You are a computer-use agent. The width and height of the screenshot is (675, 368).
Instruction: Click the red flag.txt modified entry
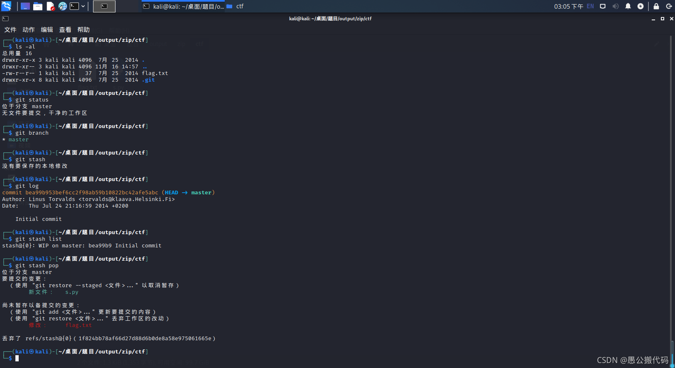click(x=79, y=325)
